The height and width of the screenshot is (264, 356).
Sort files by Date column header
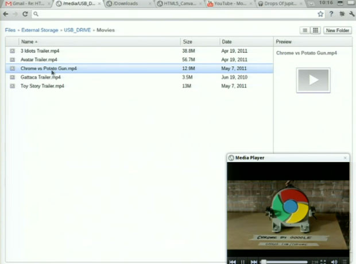pyautogui.click(x=246, y=41)
